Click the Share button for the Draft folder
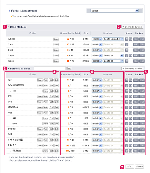The width and height of the screenshot is (150, 173). coord(56,50)
